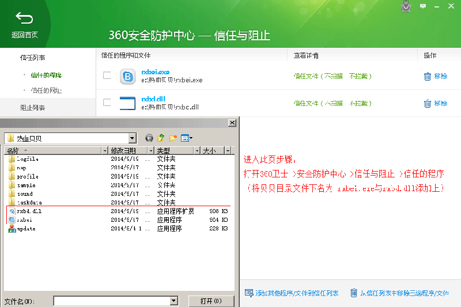
Task: Open the feedback speech bubble icon
Action: 423,6
